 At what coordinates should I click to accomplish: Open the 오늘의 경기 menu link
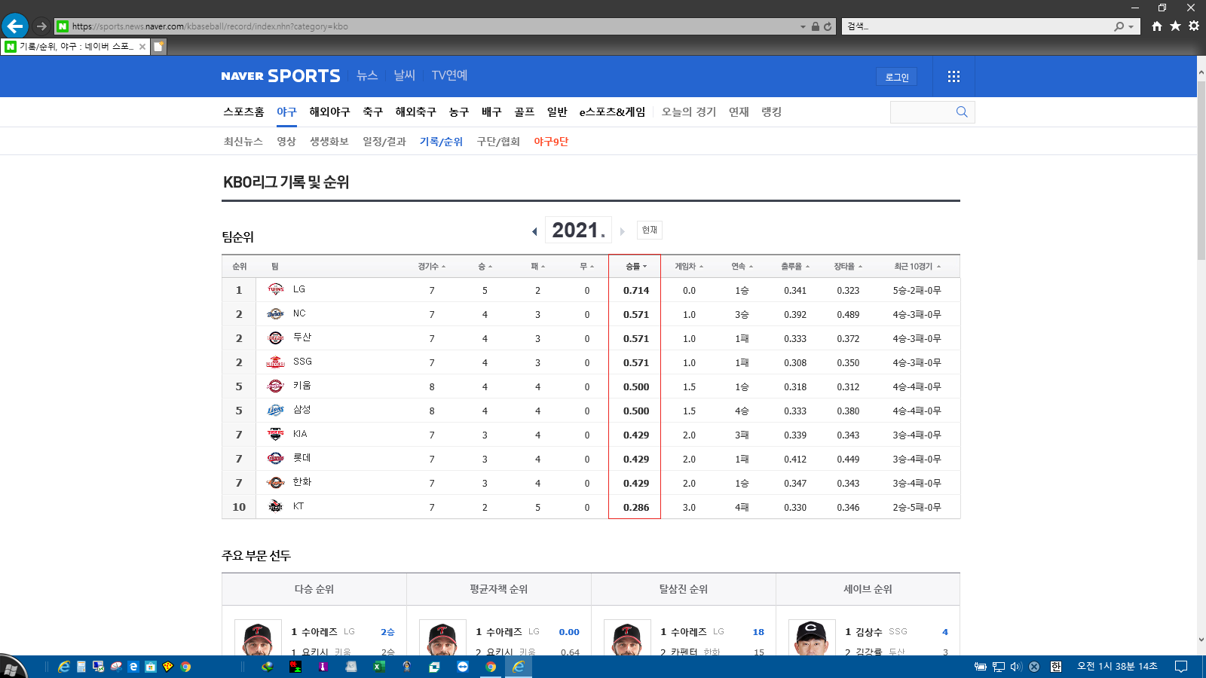[689, 111]
